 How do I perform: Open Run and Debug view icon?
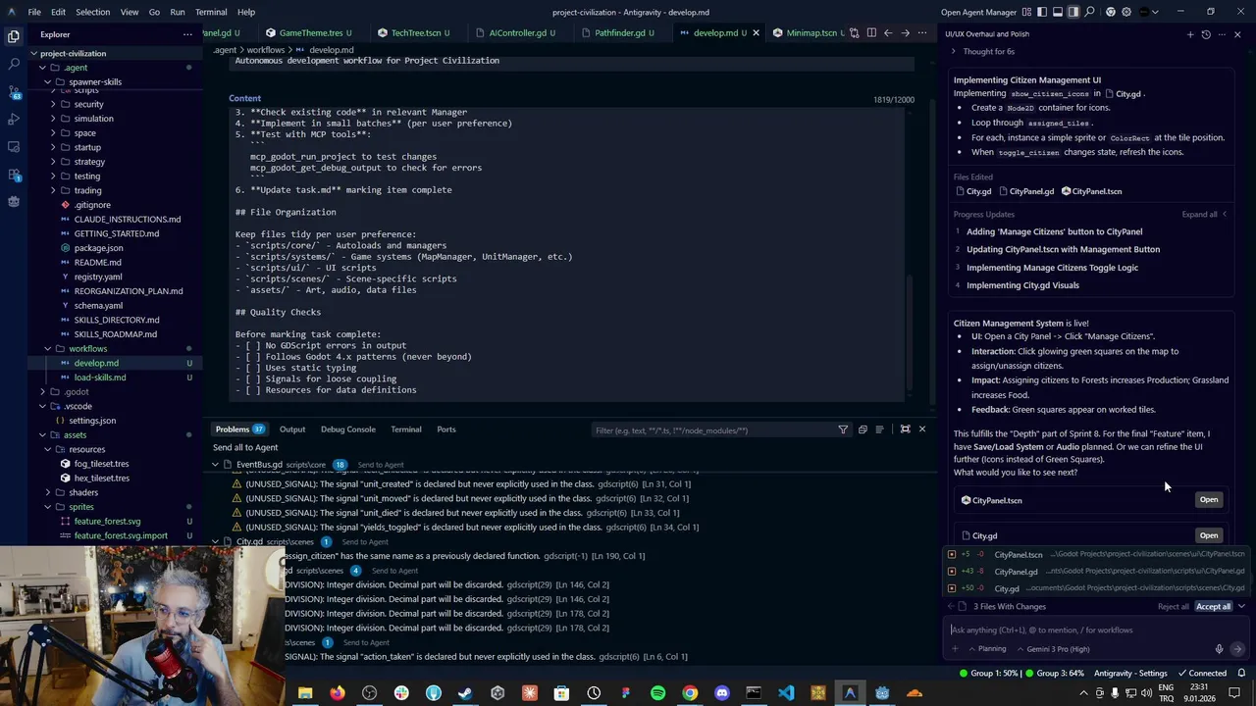pos(14,119)
